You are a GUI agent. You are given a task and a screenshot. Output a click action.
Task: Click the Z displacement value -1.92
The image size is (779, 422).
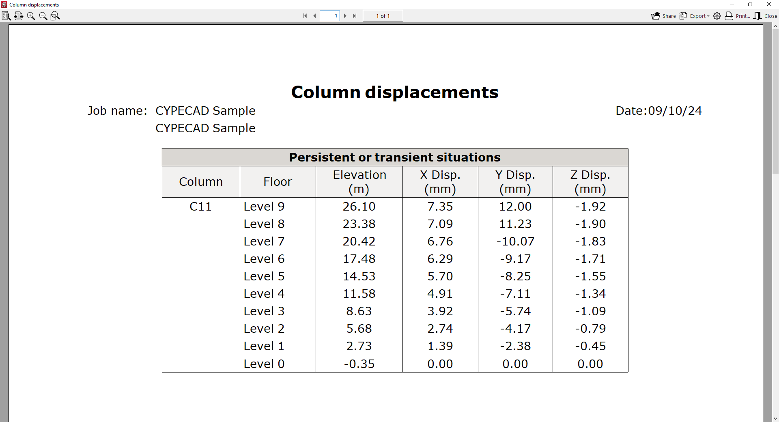point(590,207)
